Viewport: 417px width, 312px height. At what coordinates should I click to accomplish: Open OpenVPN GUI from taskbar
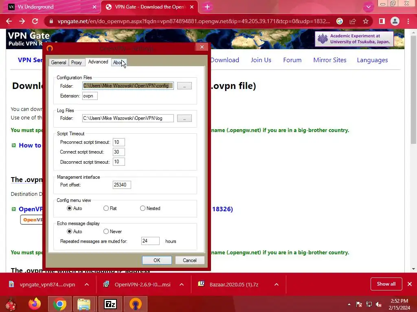coord(136,304)
